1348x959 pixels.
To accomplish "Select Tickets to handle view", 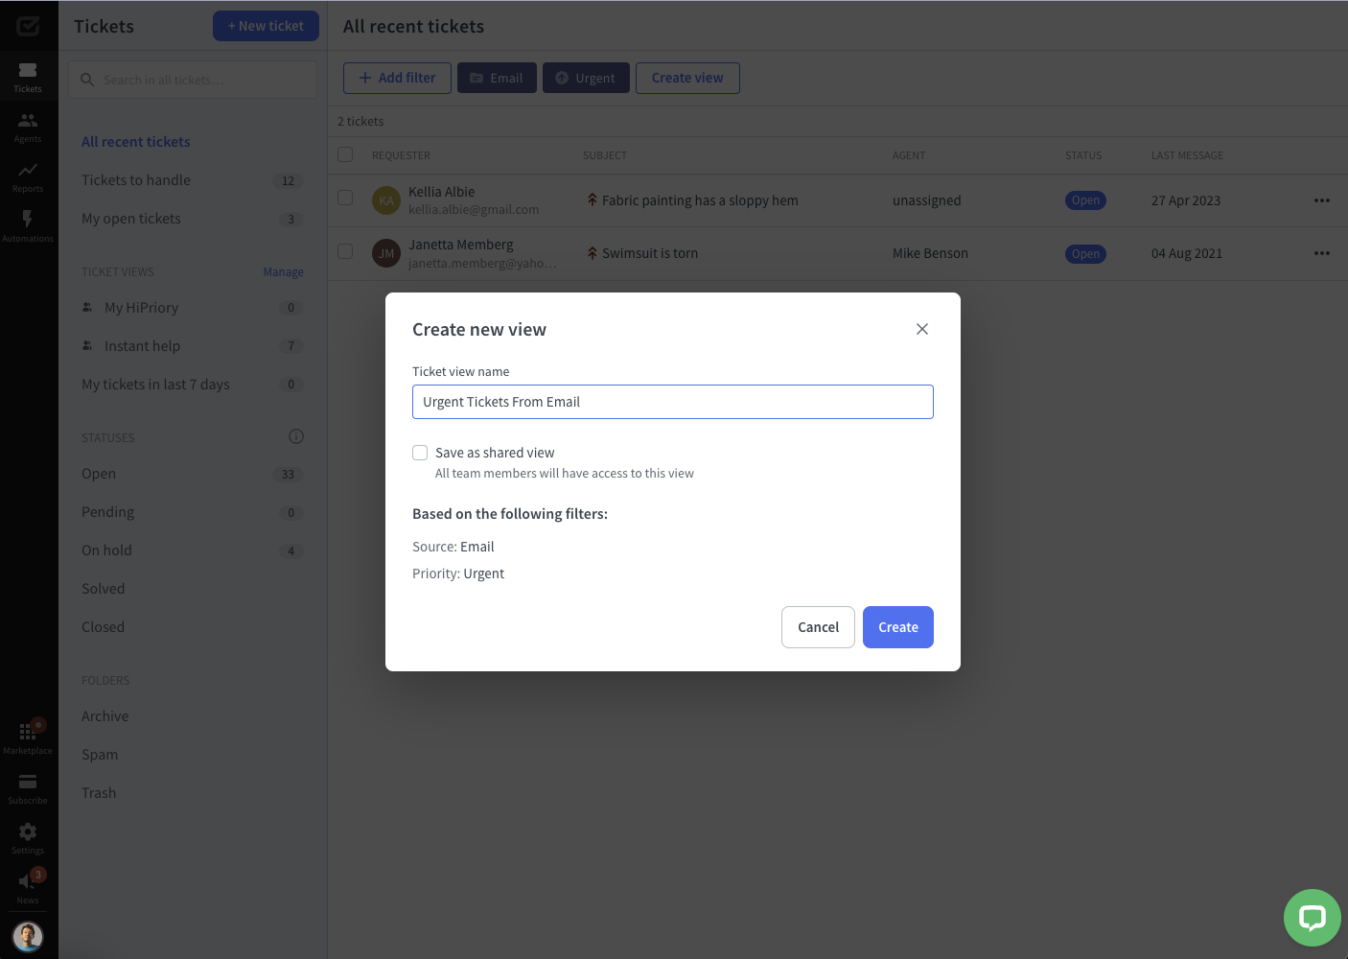I will (x=136, y=180).
